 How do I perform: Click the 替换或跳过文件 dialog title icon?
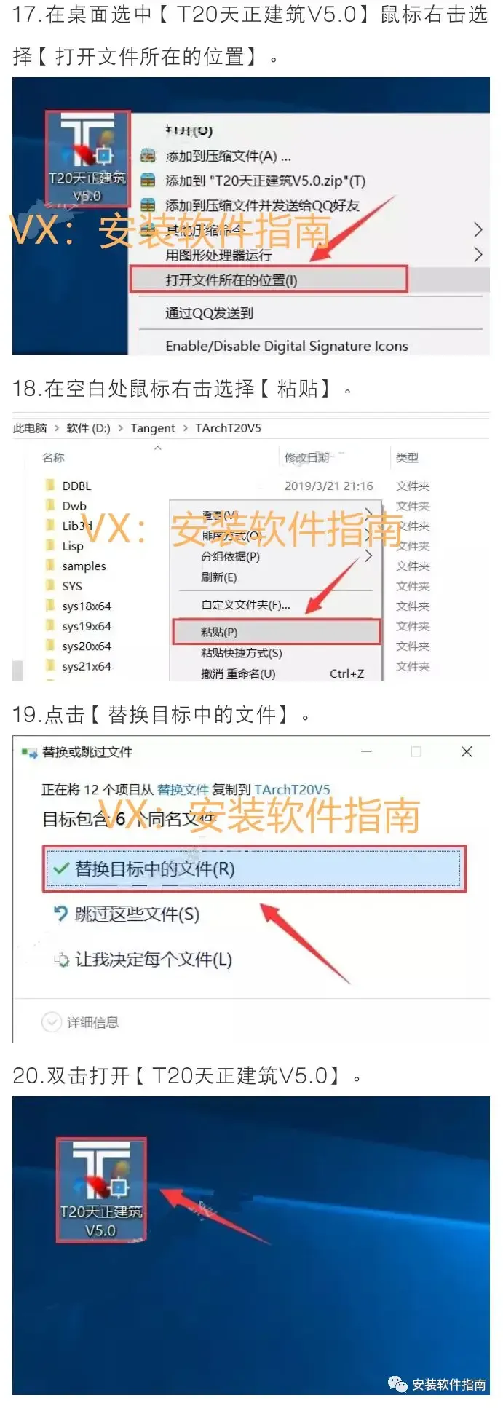point(29,753)
